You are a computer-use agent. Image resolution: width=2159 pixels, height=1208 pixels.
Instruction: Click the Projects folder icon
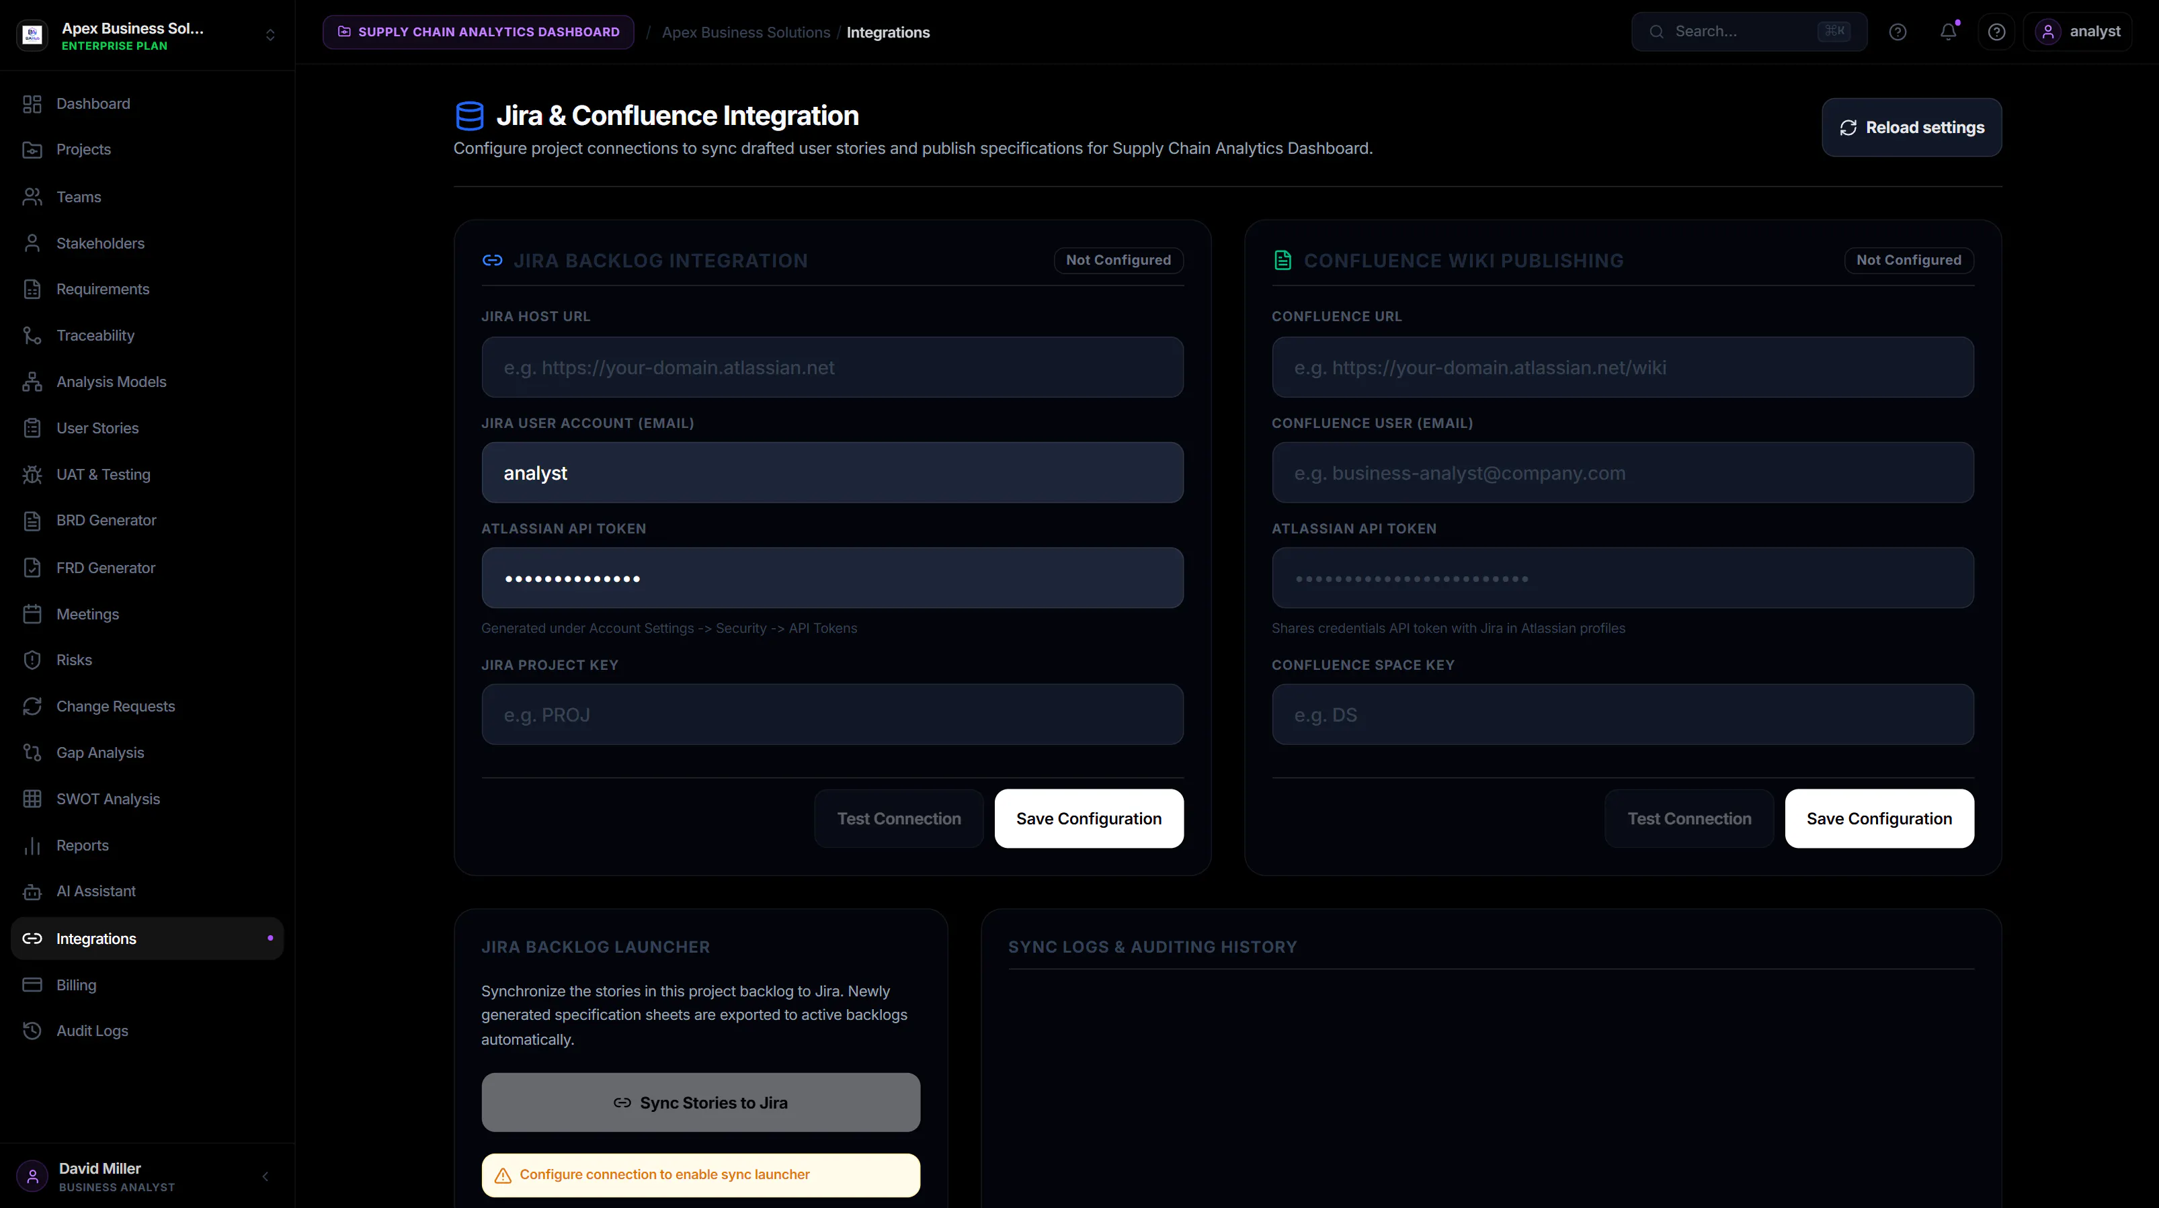pos(32,150)
